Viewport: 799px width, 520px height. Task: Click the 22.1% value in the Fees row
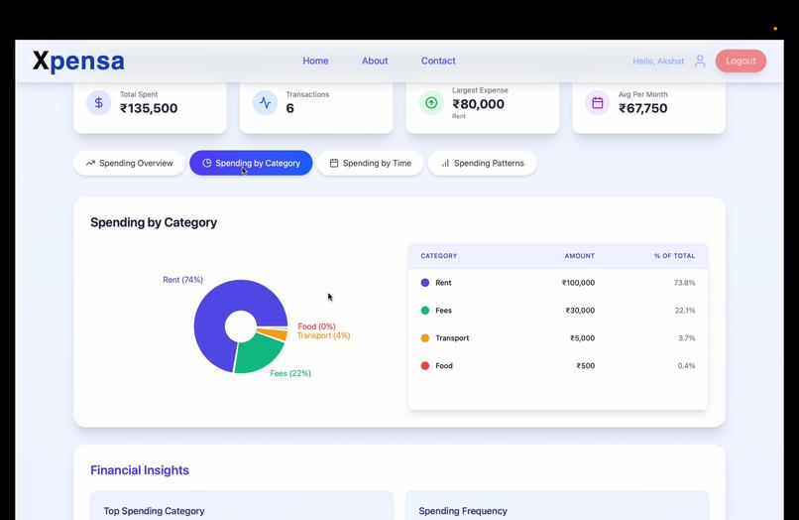[685, 311]
